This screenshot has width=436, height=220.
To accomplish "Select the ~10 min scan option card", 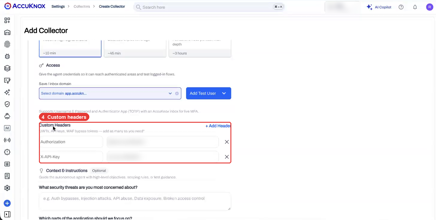I will (70, 48).
